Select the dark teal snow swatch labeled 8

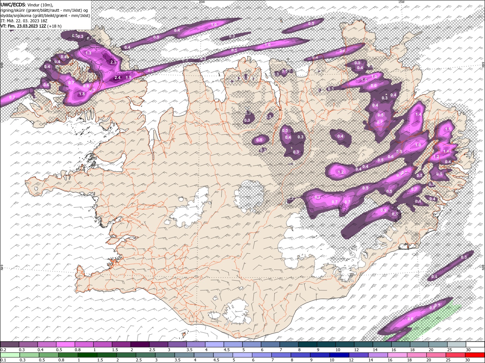(307, 344)
